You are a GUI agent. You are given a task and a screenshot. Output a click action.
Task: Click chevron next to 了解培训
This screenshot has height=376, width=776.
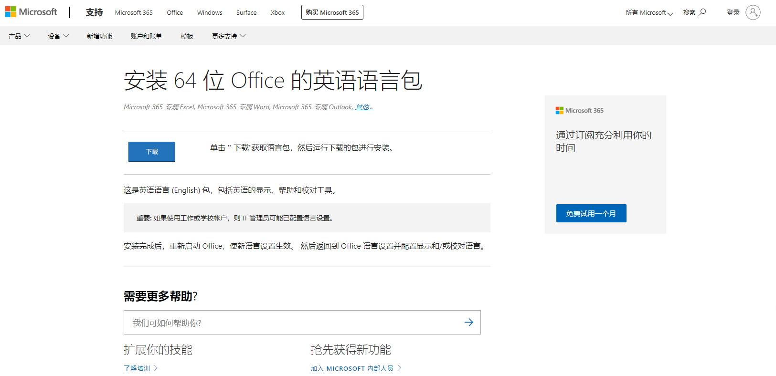click(x=156, y=368)
